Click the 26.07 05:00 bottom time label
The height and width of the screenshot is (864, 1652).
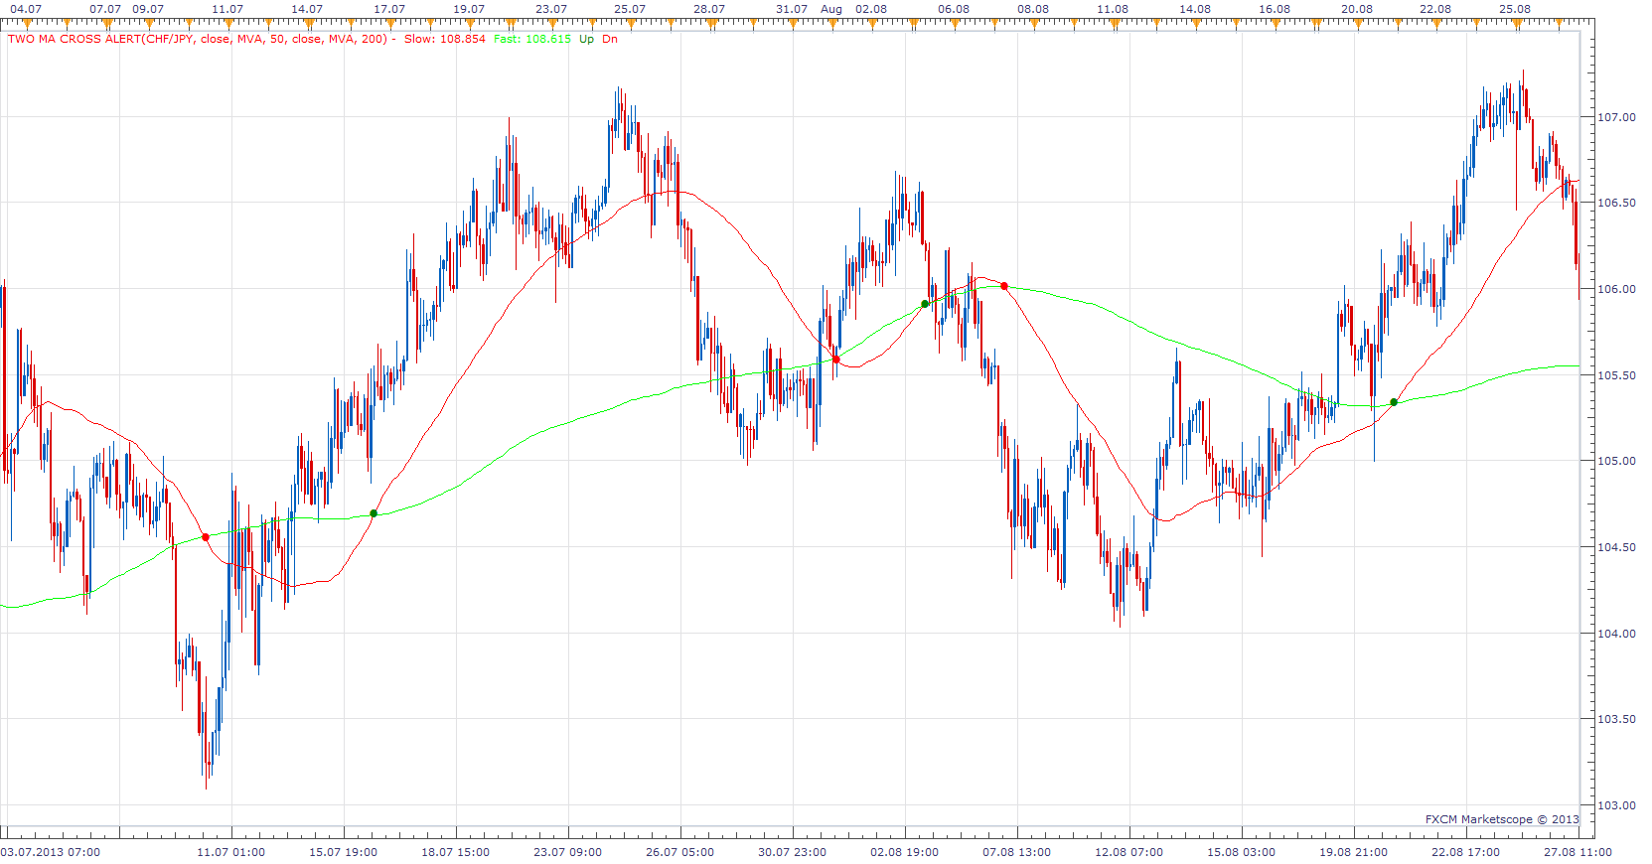click(x=680, y=852)
